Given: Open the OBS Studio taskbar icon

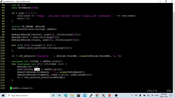Looking at the screenshot, I should click(116, 96).
